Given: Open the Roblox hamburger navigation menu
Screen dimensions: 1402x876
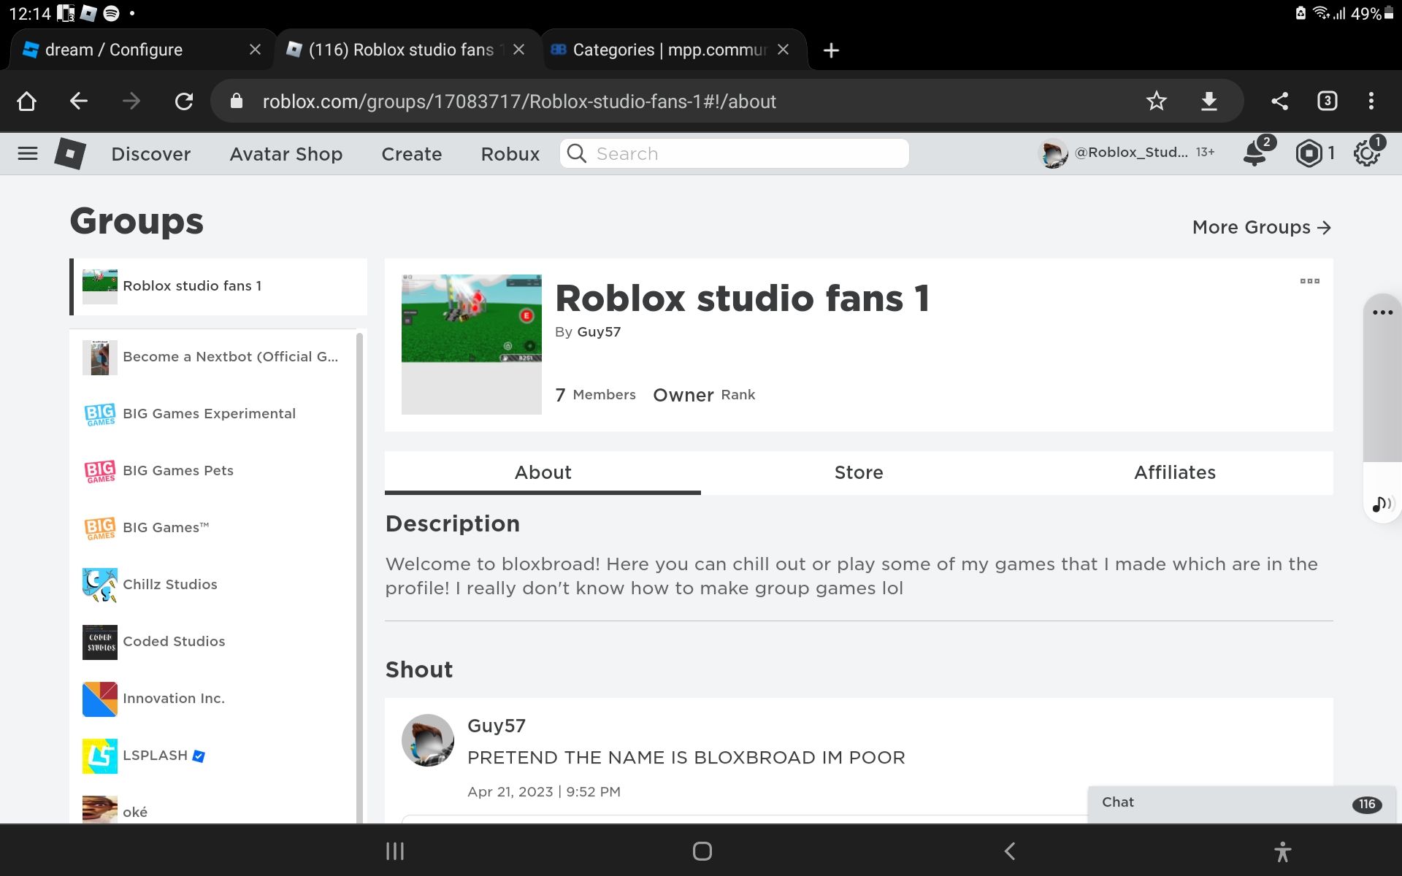Looking at the screenshot, I should pos(28,153).
